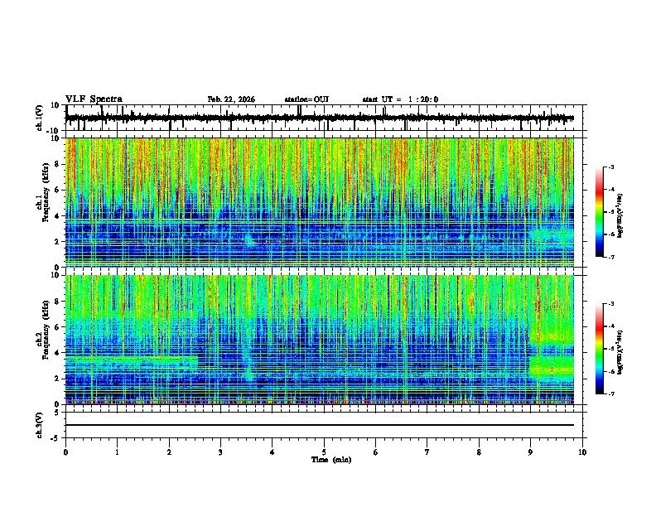Click the time axis tick label '2'
This screenshot has width=656, height=507.
click(x=169, y=452)
